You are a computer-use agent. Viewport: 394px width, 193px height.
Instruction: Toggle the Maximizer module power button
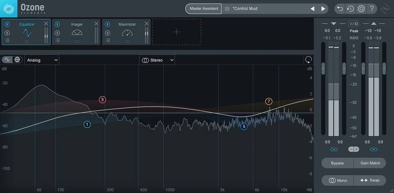(x=107, y=25)
